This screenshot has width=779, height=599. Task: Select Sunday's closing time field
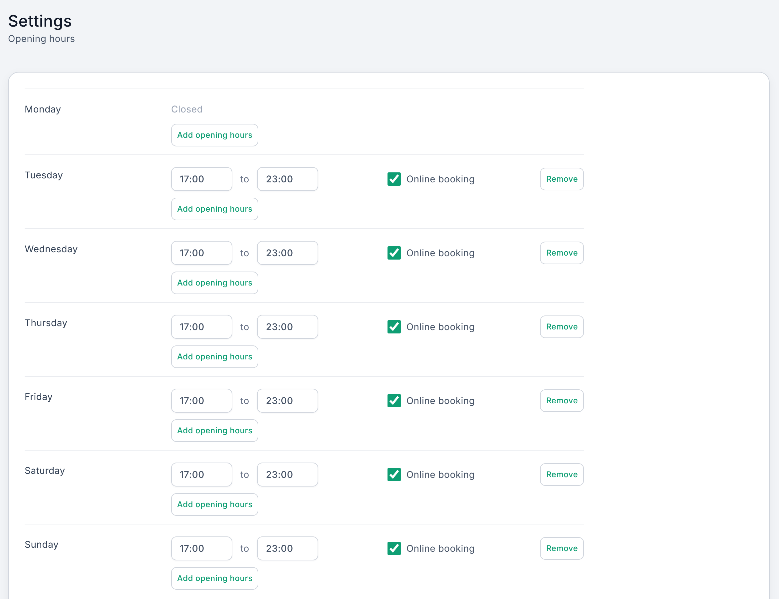click(x=288, y=548)
